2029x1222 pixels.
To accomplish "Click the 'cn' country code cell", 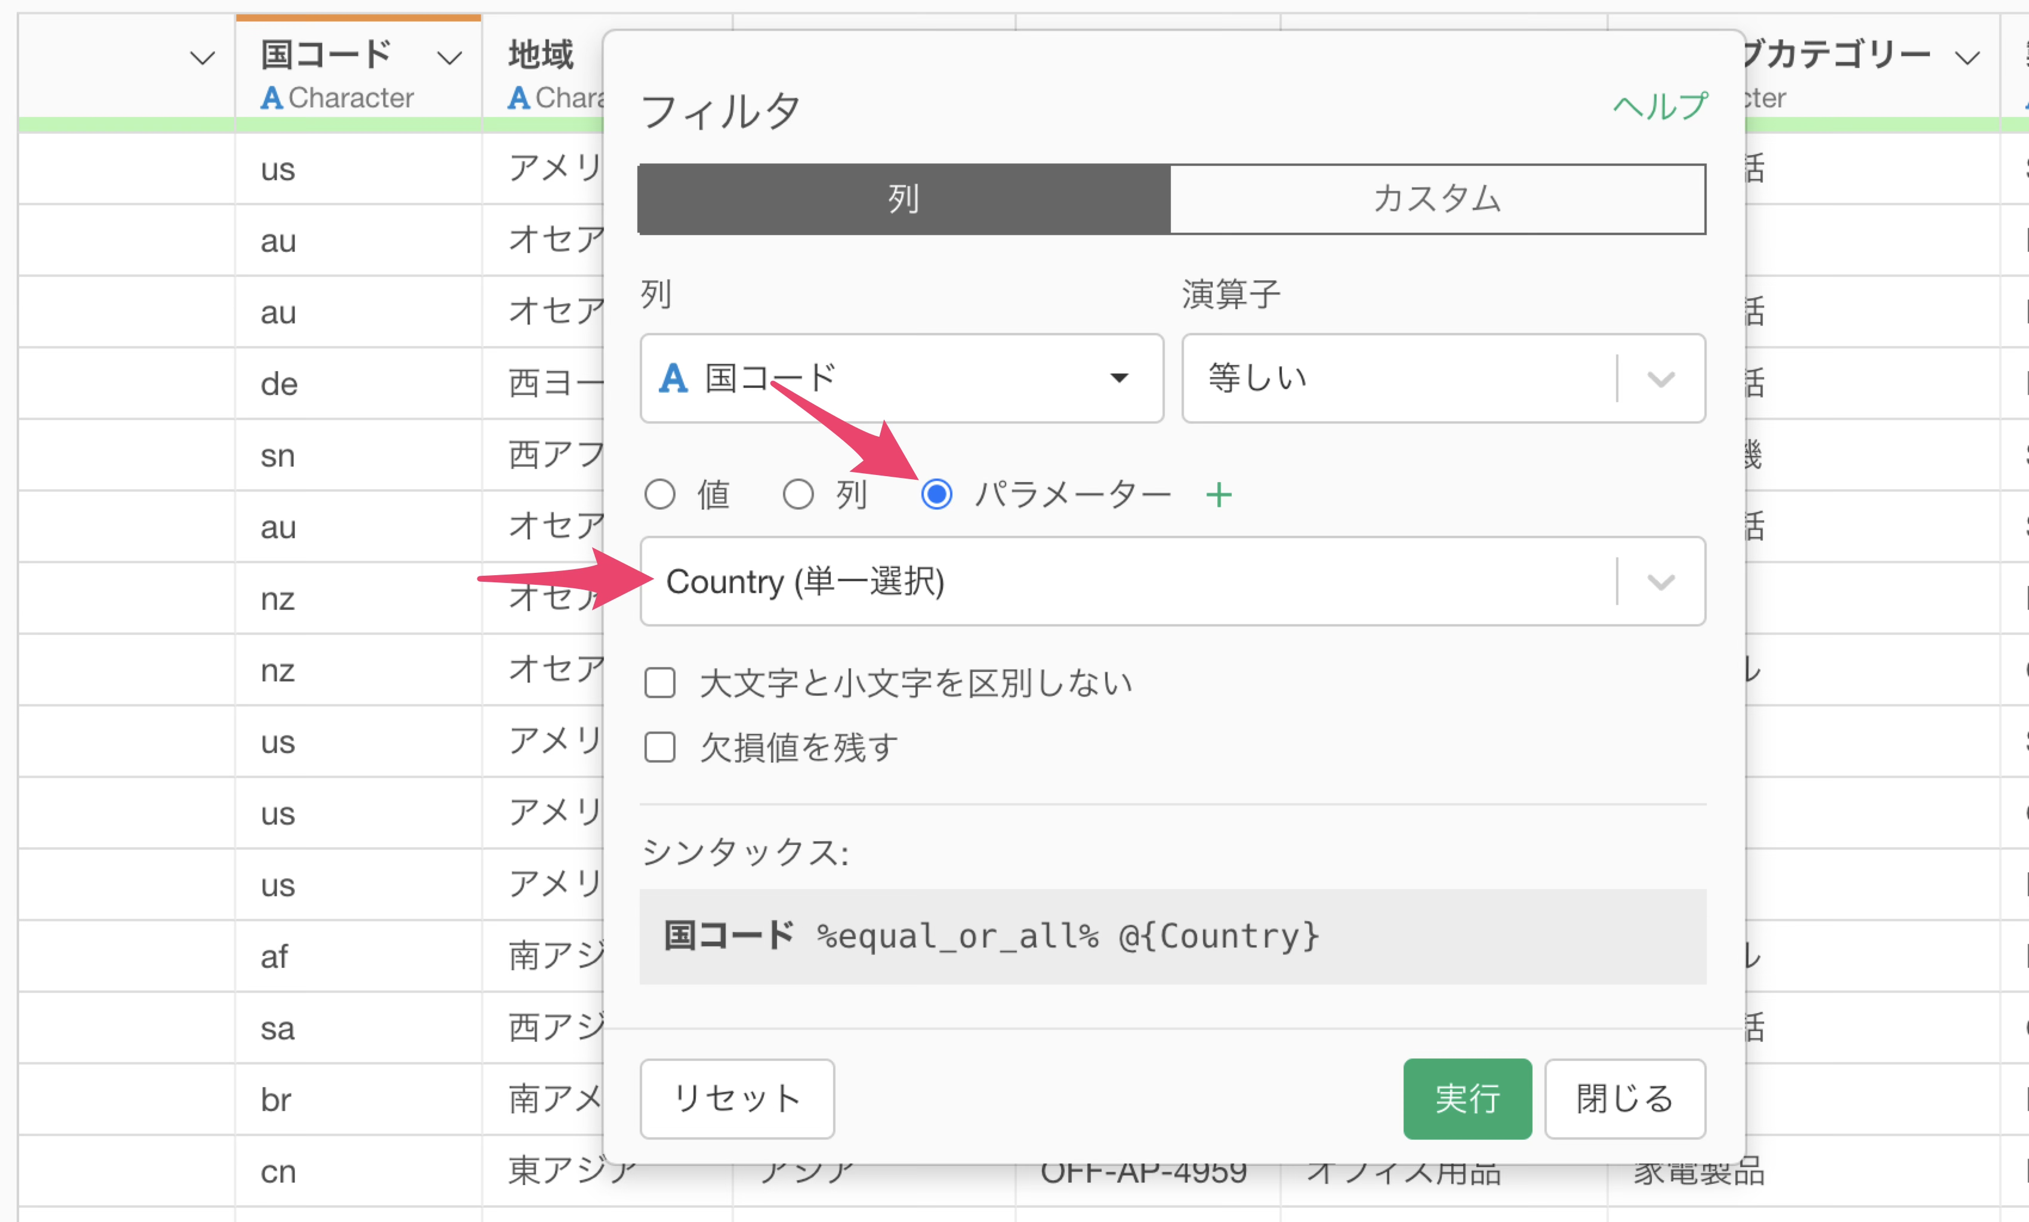I will click(x=358, y=1171).
